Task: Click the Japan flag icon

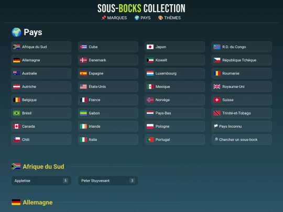Action: [x=150, y=47]
